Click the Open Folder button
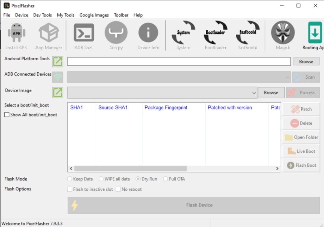Screen dimensions: 324x227 301,137
